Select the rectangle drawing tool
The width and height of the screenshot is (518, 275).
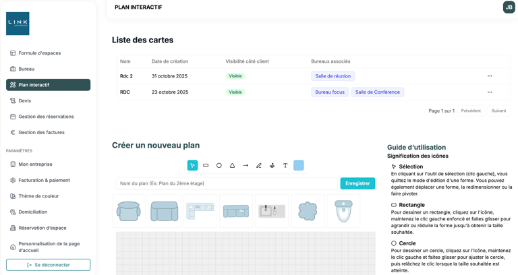[x=206, y=165]
